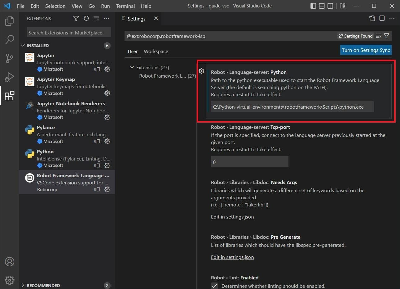Select the Jupyter extension entry

[67, 62]
